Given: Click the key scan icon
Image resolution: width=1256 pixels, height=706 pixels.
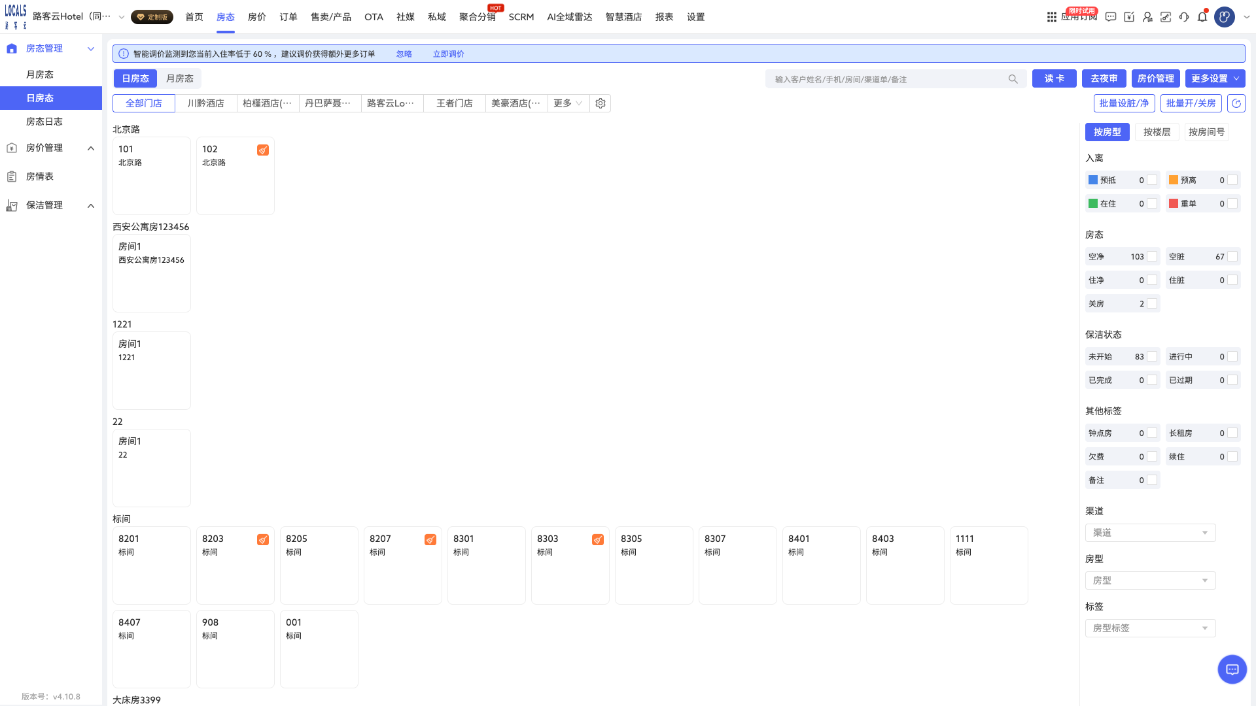Looking at the screenshot, I should point(1166,17).
